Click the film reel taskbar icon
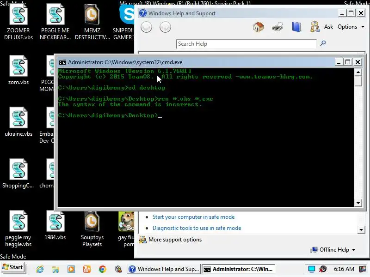This screenshot has width=370, height=277. point(118,269)
